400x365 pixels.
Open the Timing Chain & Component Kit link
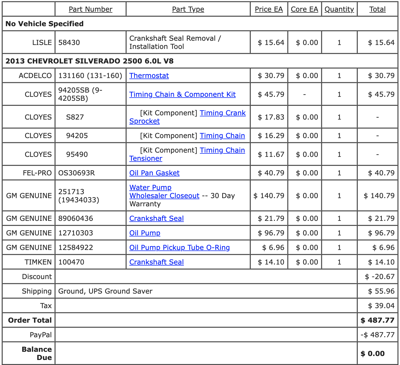coord(182,94)
